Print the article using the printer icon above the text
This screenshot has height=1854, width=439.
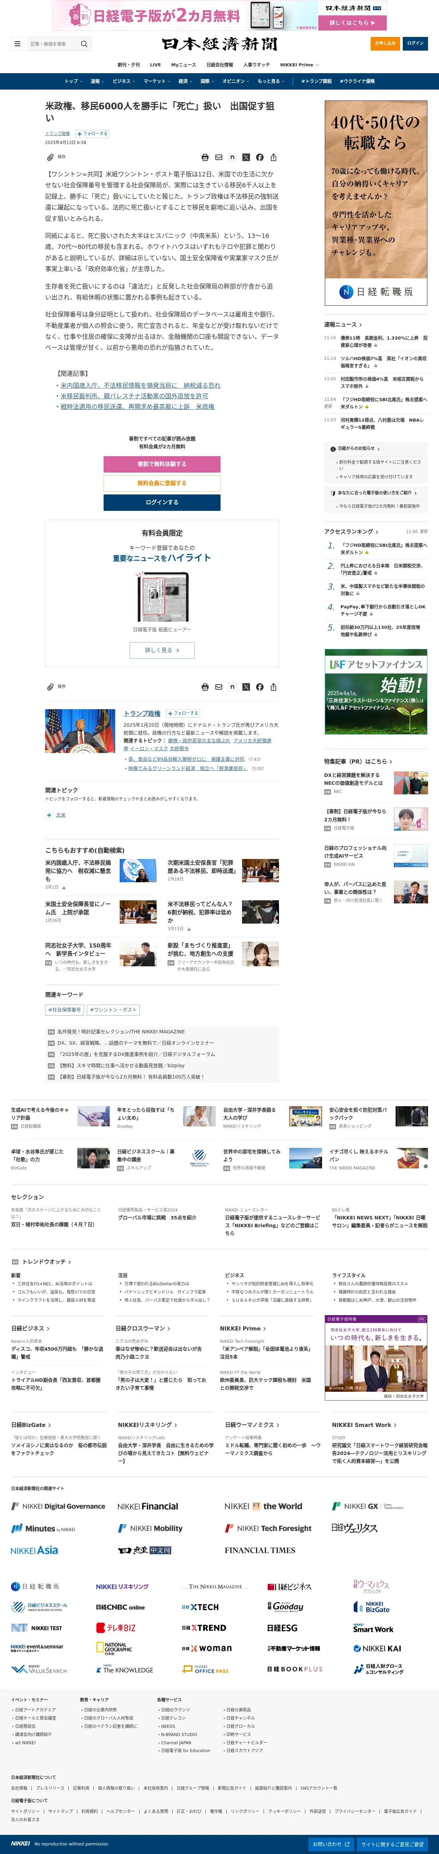coord(205,157)
